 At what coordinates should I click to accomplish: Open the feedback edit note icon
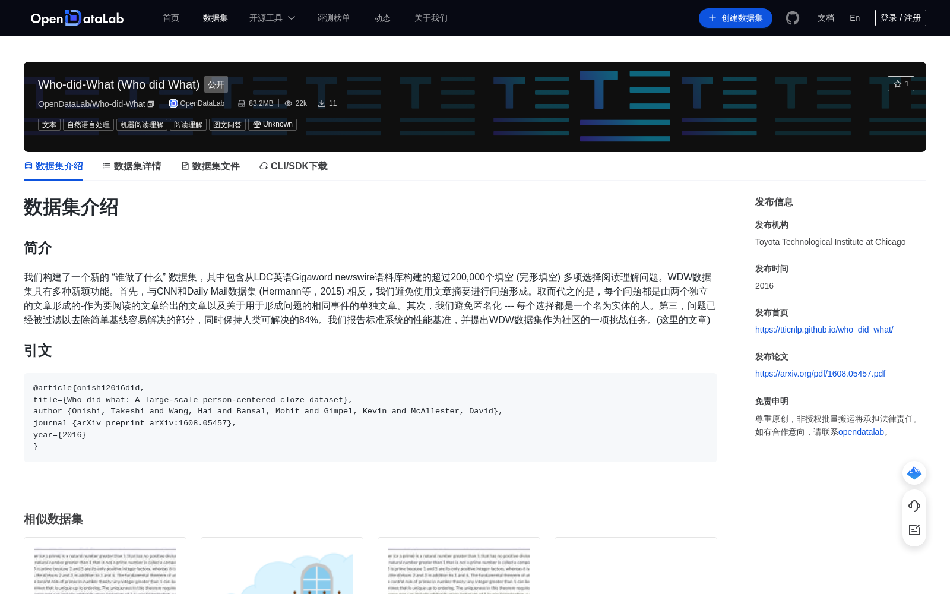click(x=914, y=530)
